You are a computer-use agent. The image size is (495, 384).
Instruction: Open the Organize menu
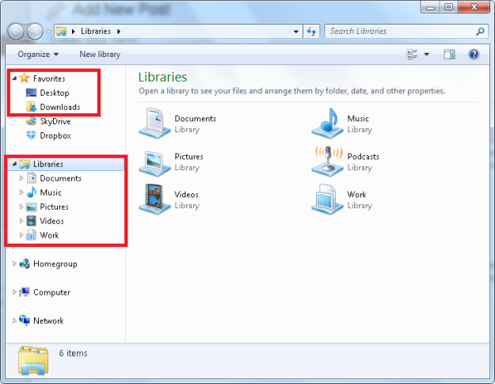point(38,55)
